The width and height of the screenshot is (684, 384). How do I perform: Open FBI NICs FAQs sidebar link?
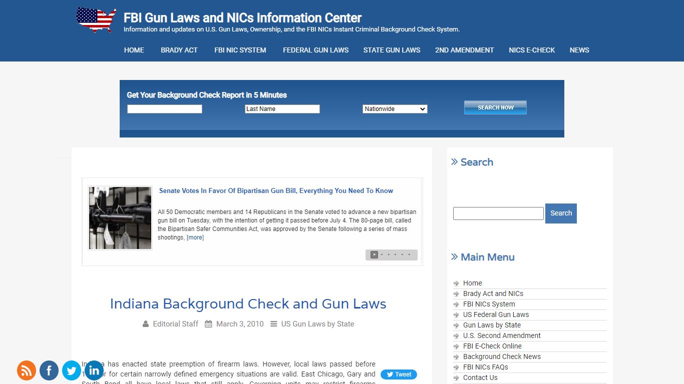(486, 367)
